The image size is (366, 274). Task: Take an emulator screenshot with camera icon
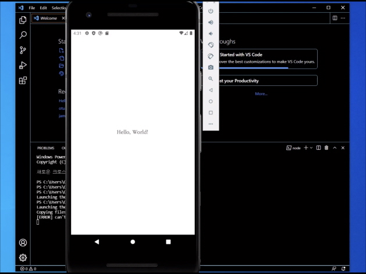[x=211, y=67]
